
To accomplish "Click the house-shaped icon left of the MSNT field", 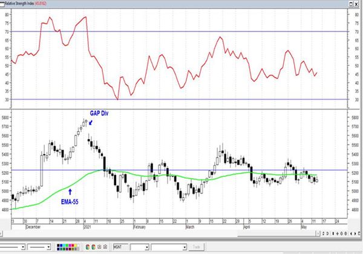I will click(105, 247).
